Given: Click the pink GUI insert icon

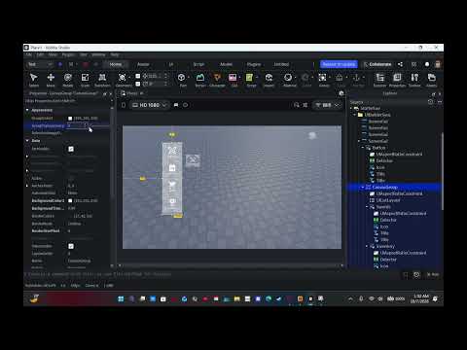Looking at the screenshot, I should 233,78.
